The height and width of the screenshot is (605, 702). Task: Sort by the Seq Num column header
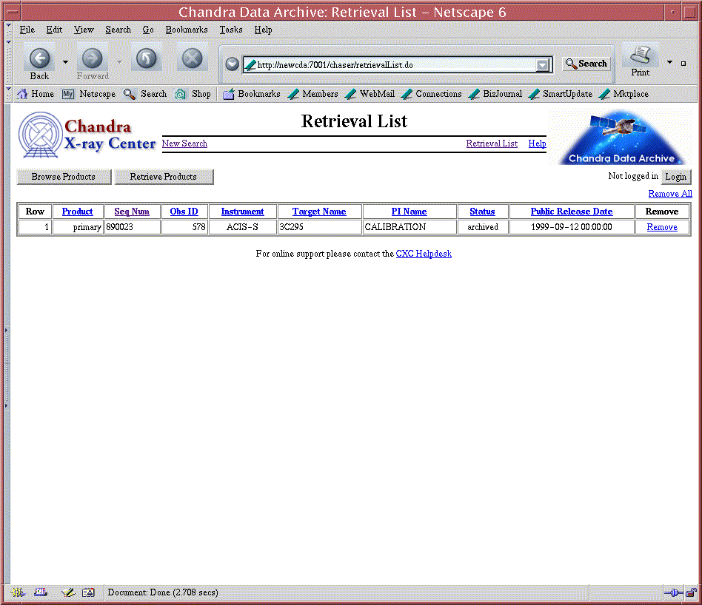[x=132, y=212]
